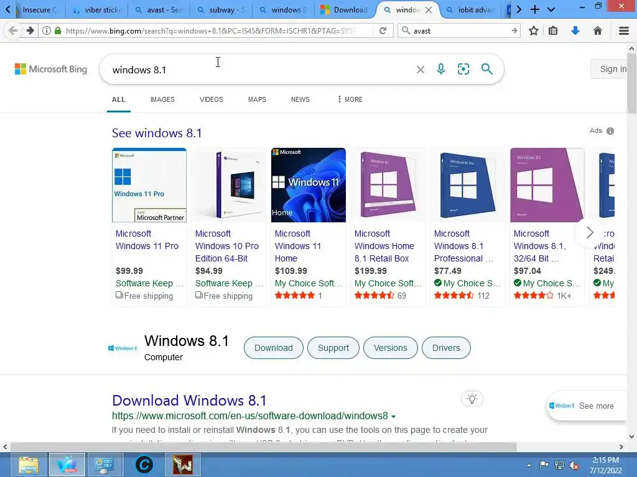The height and width of the screenshot is (477, 637).
Task: Click the Drivers pill button
Action: [446, 348]
